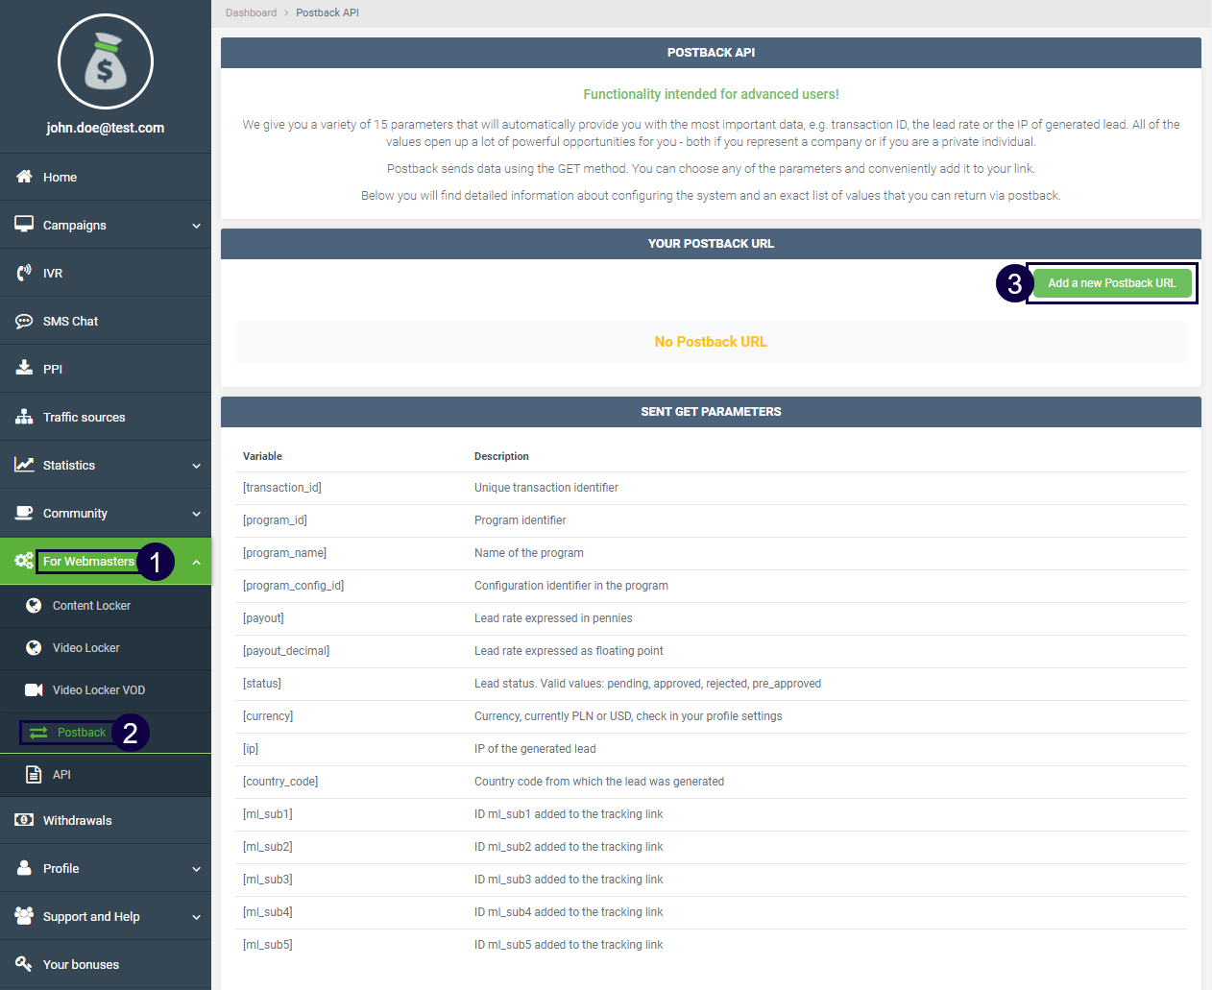Click Add a new Postback URL button
The height and width of the screenshot is (990, 1212).
coord(1111,283)
